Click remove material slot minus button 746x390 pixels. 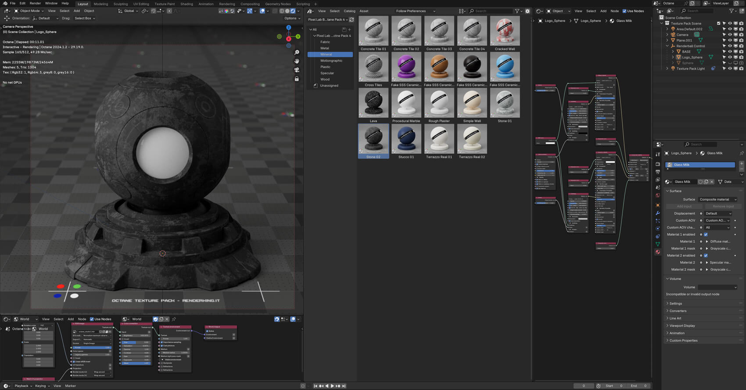click(x=742, y=169)
